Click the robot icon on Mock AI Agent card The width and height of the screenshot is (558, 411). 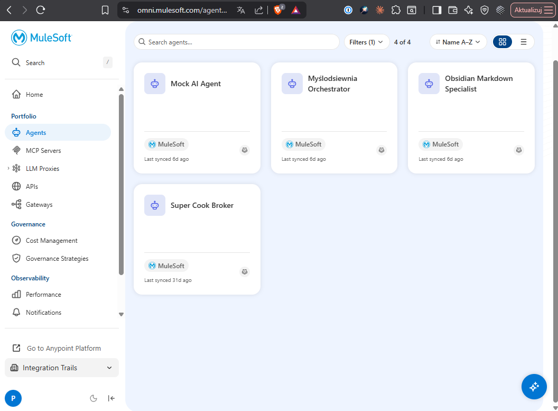155,84
